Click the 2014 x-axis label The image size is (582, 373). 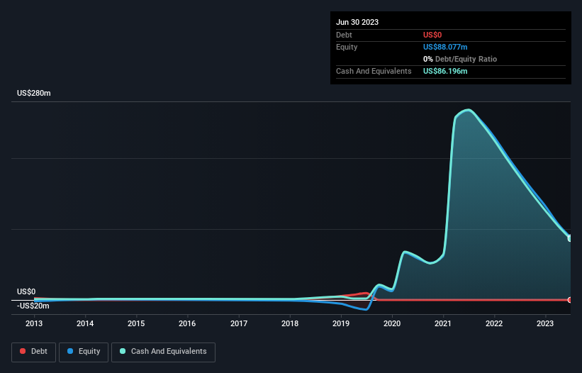coord(85,323)
